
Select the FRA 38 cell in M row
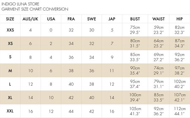tap(71, 71)
